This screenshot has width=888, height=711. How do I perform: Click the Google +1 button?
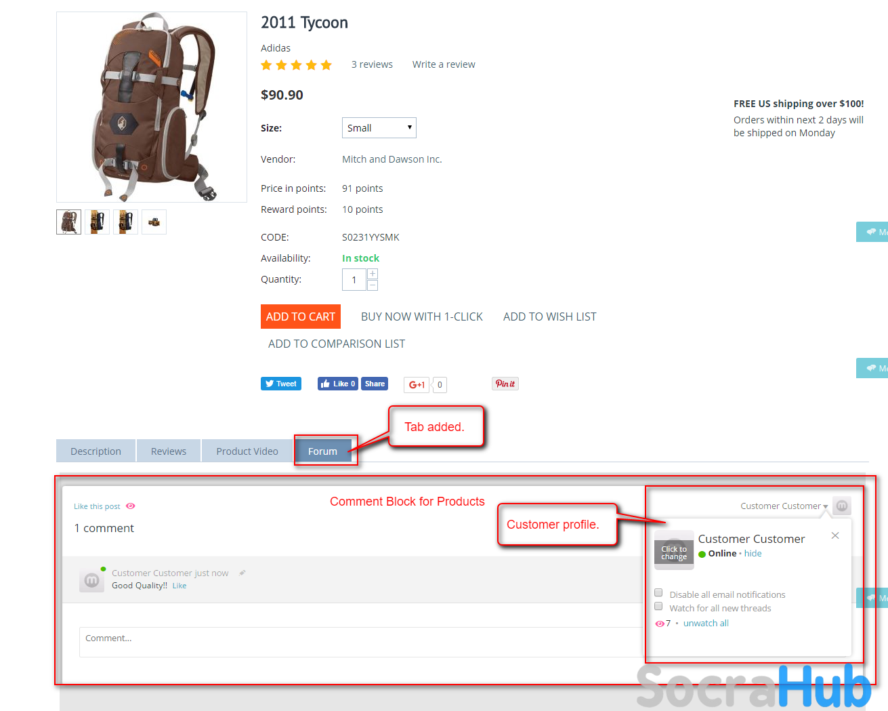point(416,385)
